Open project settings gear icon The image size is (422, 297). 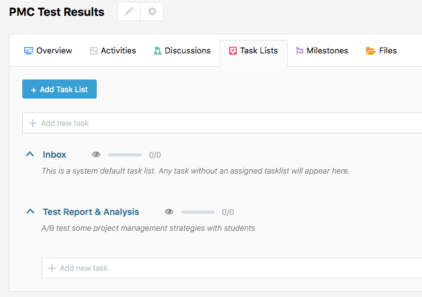[152, 11]
